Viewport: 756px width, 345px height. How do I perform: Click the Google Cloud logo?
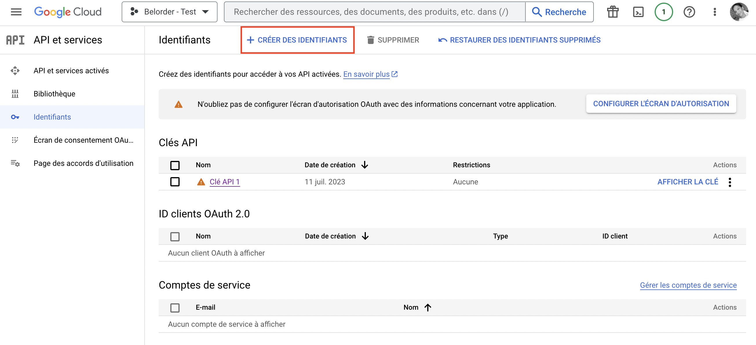pos(68,12)
